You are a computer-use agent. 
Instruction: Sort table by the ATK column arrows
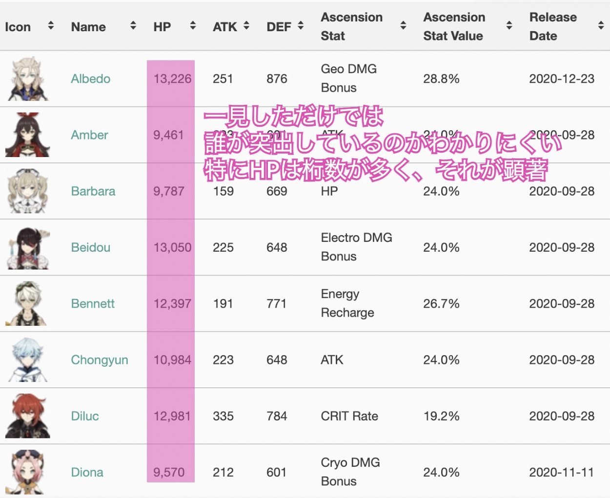pos(246,26)
